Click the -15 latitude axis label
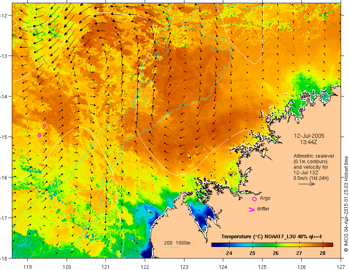Screen dimensions: 349x270 [4, 137]
